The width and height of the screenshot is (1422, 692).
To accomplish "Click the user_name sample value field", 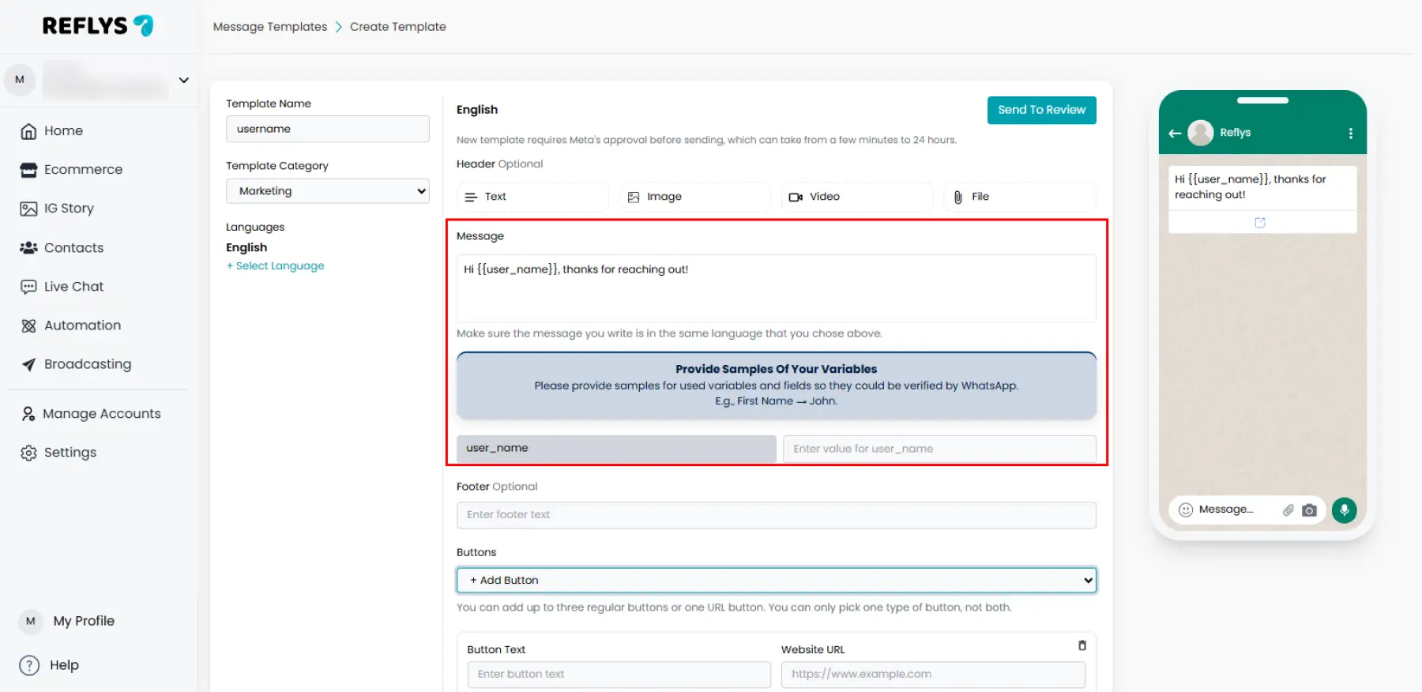I will point(939,449).
